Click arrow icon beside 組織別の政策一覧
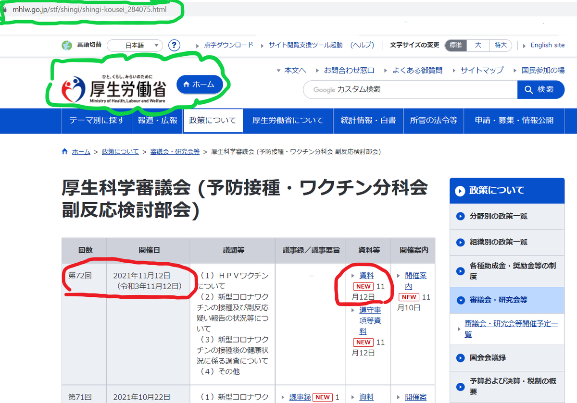This screenshot has width=577, height=403. 460,242
